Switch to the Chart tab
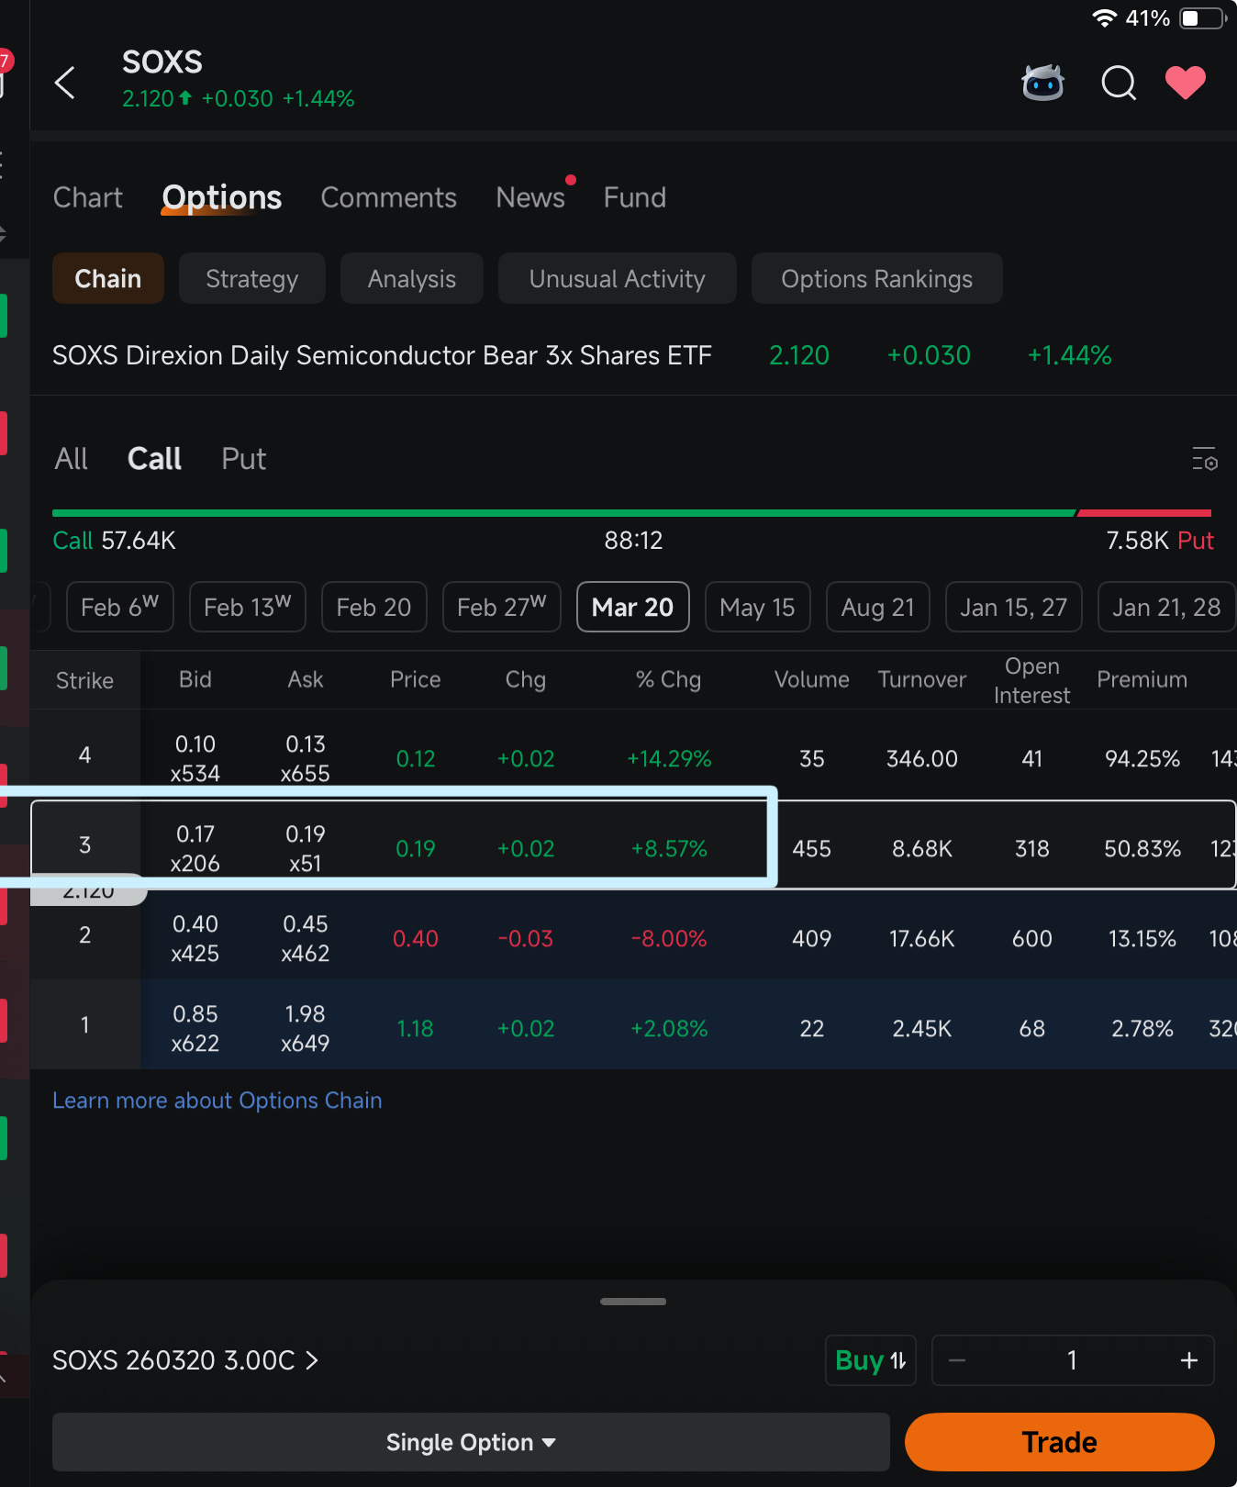 [x=87, y=197]
